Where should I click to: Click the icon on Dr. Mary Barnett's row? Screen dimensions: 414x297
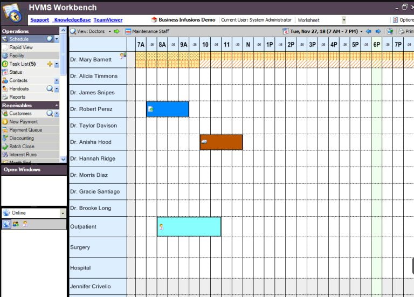[123, 56]
